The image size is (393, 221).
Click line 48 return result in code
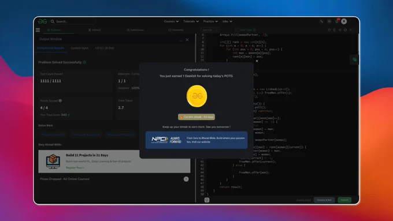231,187
